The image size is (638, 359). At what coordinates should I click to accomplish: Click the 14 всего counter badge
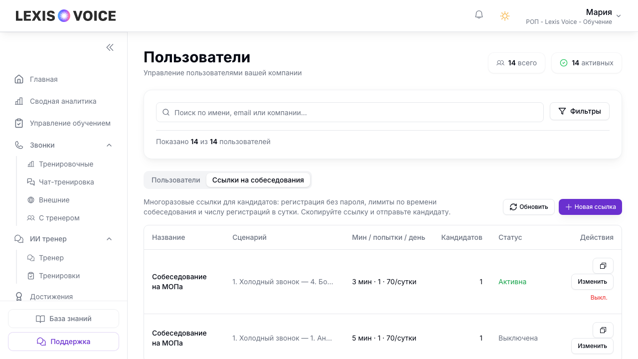point(516,63)
